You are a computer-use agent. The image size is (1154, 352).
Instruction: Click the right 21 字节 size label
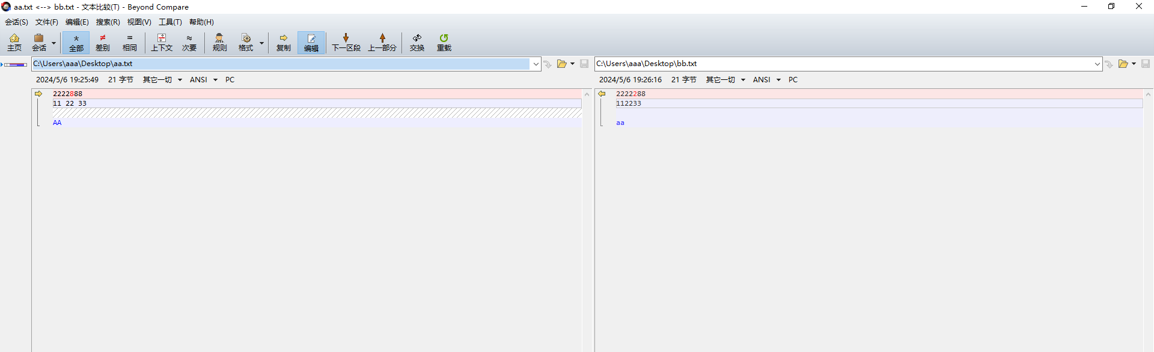point(684,80)
